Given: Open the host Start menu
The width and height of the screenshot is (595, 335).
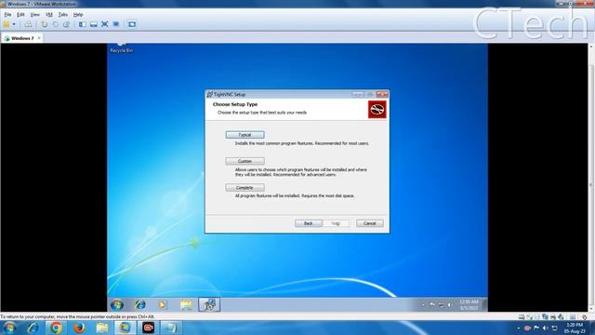Looking at the screenshot, I should (9, 328).
